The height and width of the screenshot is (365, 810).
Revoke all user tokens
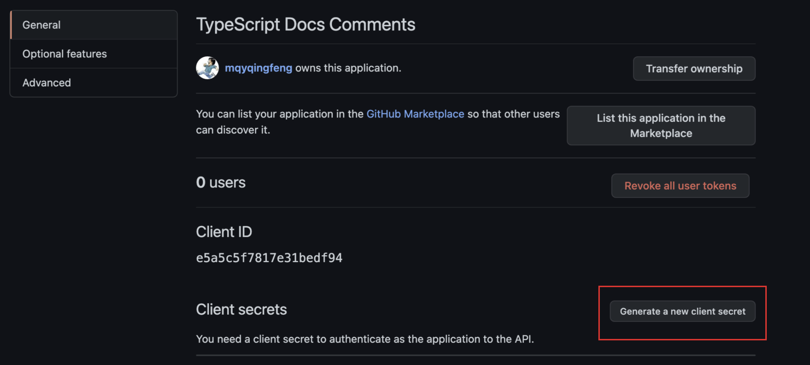coord(680,186)
